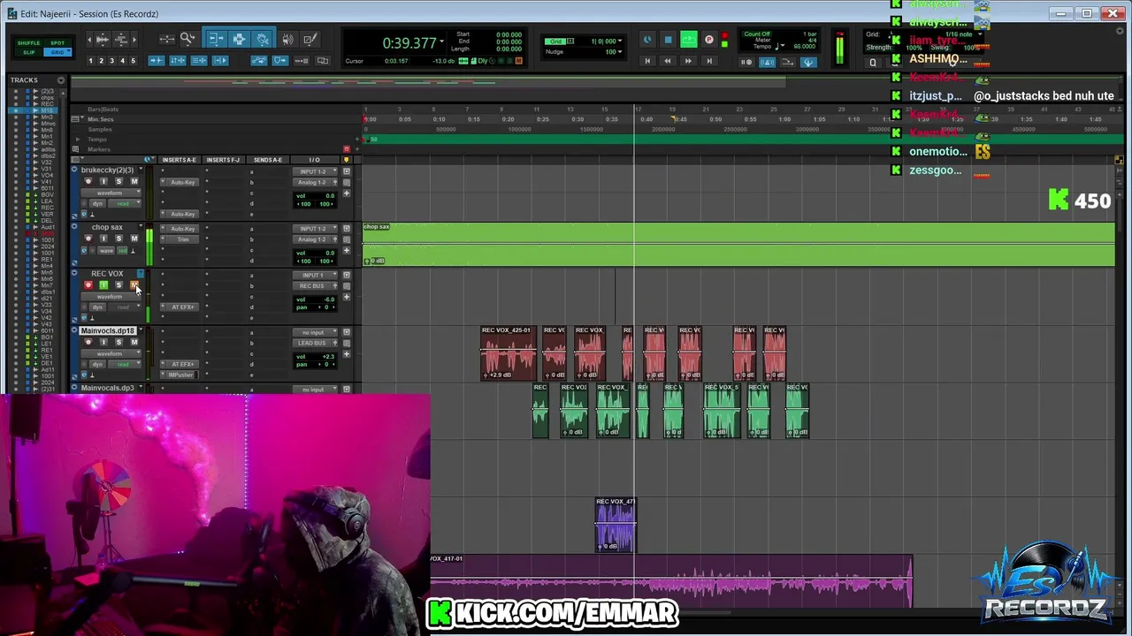
Task: Enable Slip edit mode
Action: (28, 52)
